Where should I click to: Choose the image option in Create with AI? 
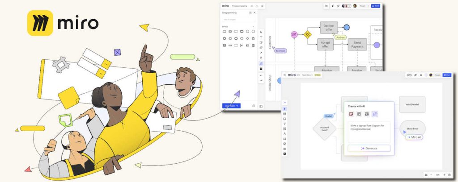[367, 114]
